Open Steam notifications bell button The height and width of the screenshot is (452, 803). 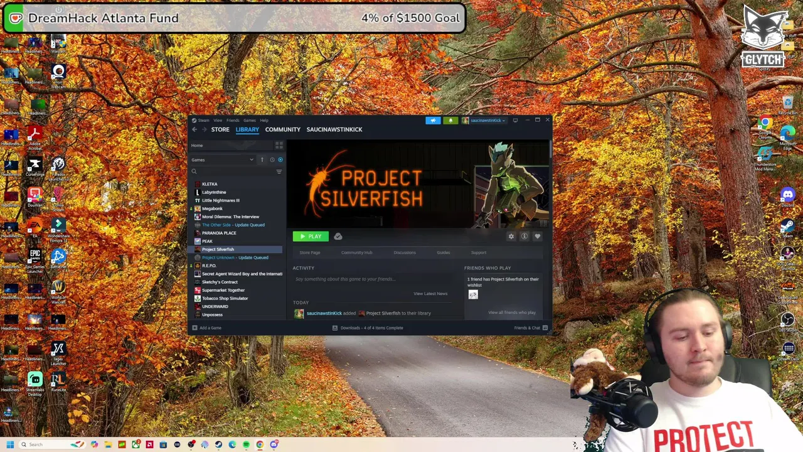450,121
